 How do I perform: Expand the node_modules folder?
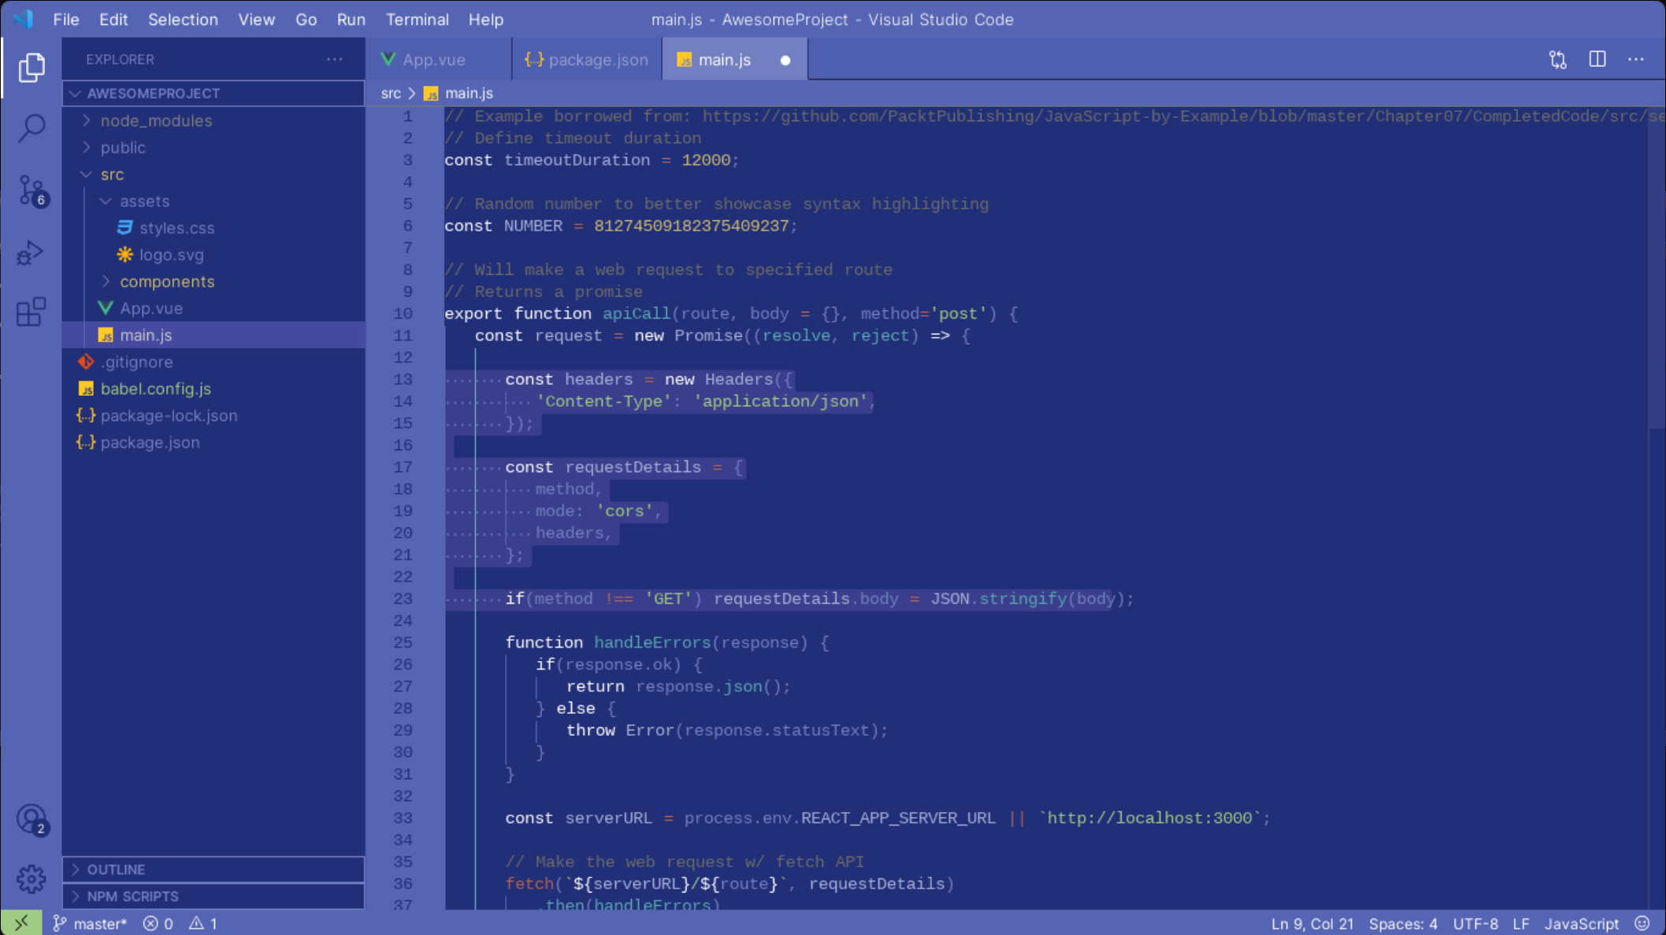click(156, 120)
